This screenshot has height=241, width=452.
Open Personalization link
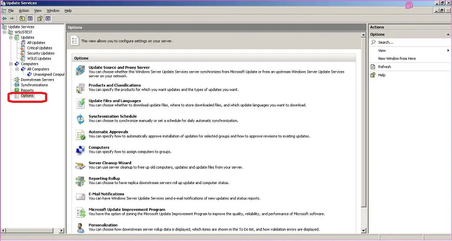pyautogui.click(x=103, y=225)
